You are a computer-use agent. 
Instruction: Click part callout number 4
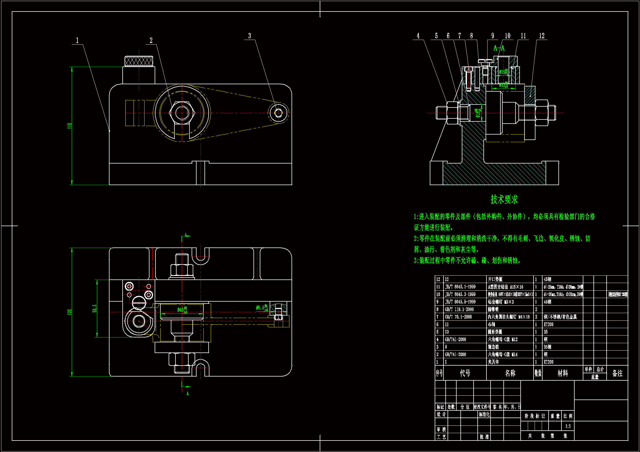418,36
